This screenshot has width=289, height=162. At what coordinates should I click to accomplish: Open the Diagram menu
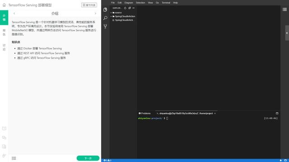tap(129, 3)
